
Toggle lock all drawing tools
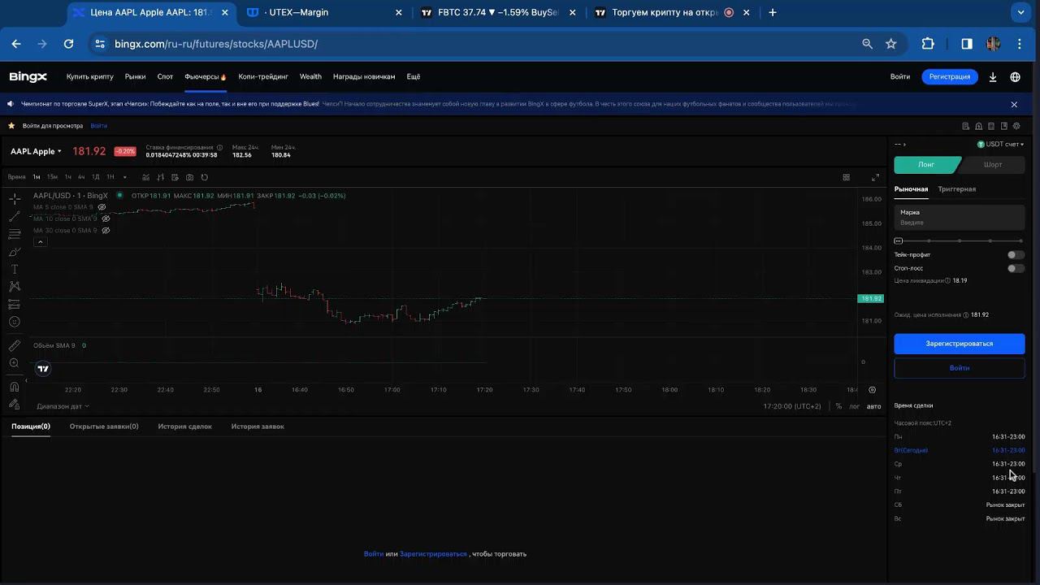(x=15, y=404)
